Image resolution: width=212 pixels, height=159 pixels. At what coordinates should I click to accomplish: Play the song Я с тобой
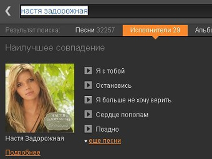tap(88, 70)
